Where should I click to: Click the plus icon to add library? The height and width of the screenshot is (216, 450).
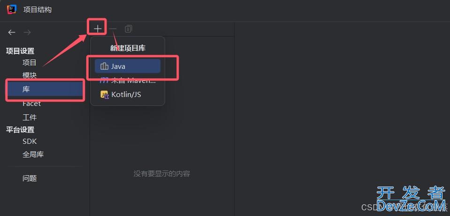click(98, 29)
